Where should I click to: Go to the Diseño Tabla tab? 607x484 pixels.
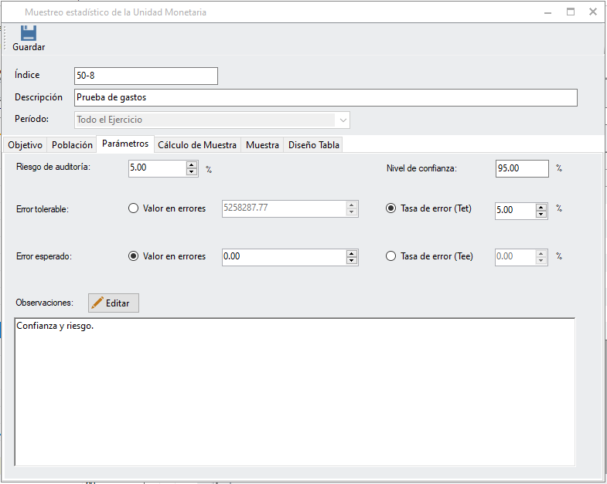[313, 145]
